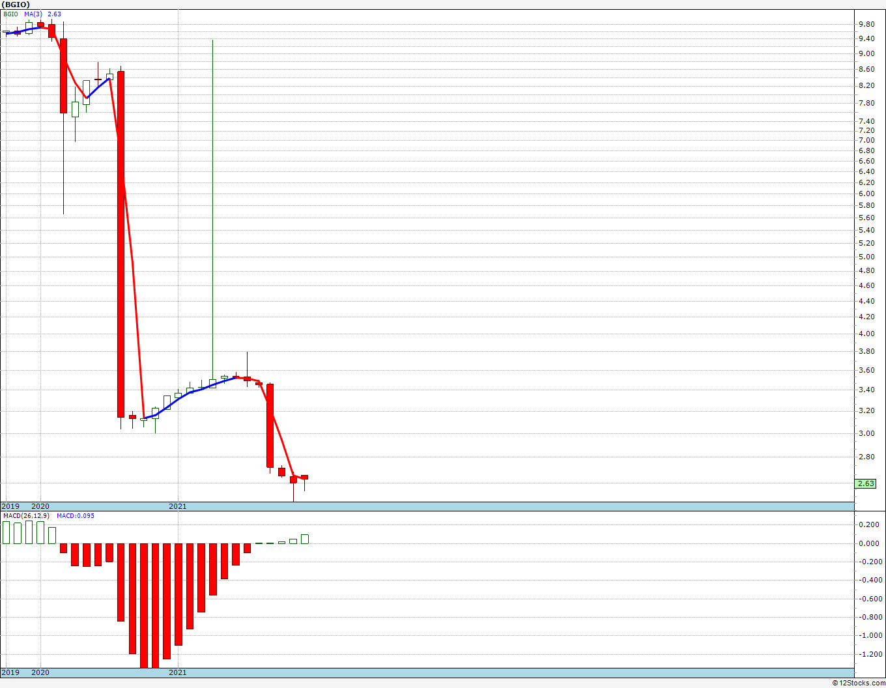
Task: Click the 0.000 MACD axis label
Action: click(868, 543)
